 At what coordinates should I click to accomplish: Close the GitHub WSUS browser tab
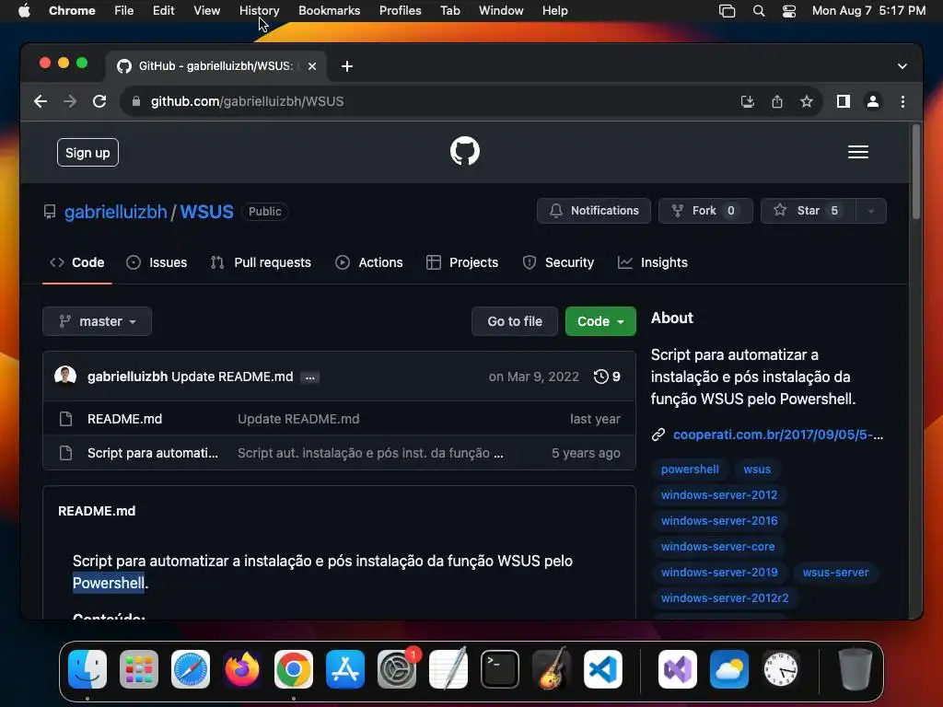tap(312, 66)
